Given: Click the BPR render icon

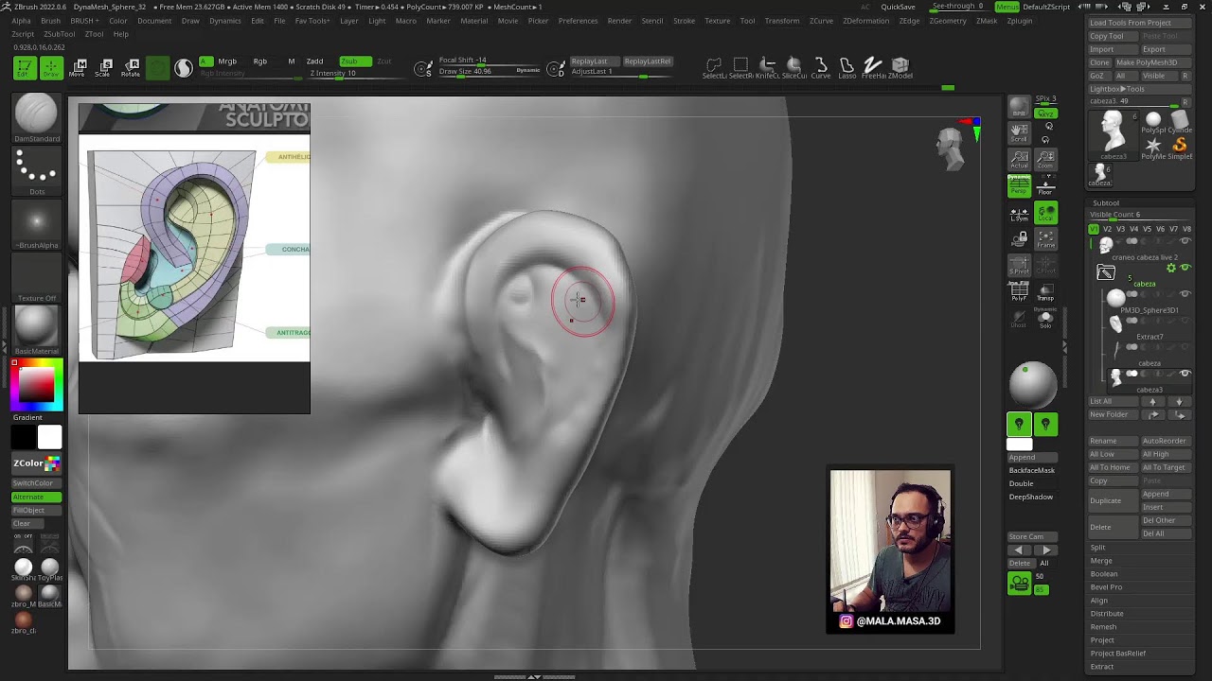Looking at the screenshot, I should (1019, 106).
